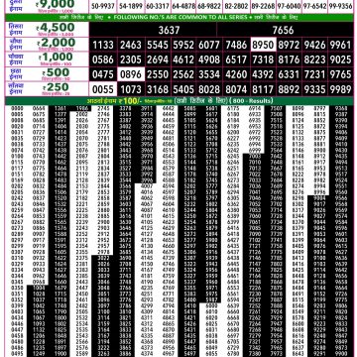This screenshot has width=357, height=357.
Task: Pick 5545 in the 2,000 prize row
Action: point(158,45)
